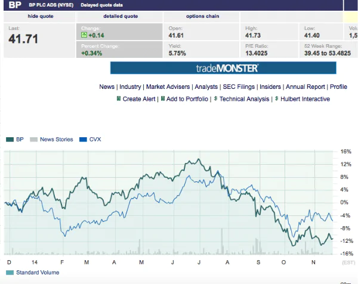Open the News link

[x=107, y=87]
